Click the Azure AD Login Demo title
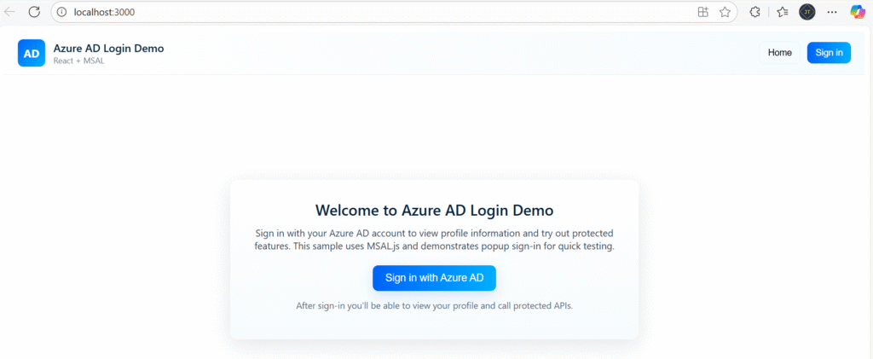 pyautogui.click(x=108, y=49)
